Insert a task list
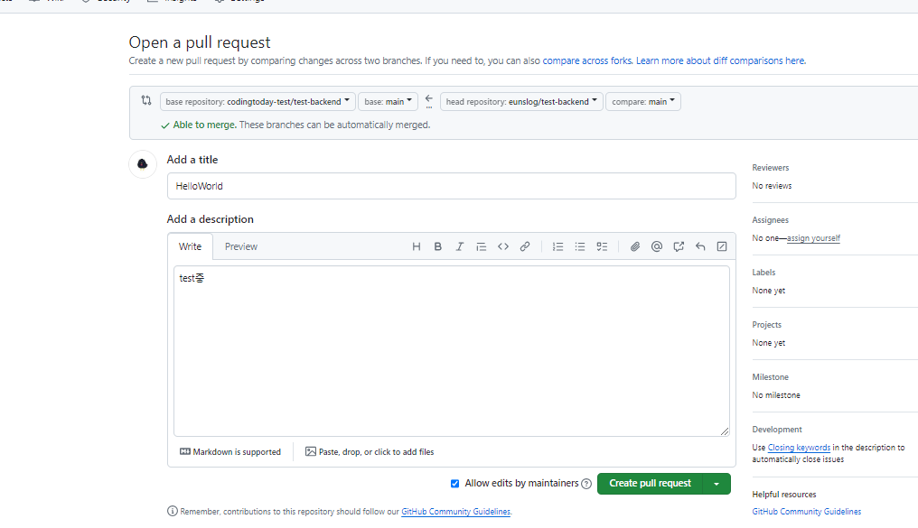This screenshot has width=918, height=528. [602, 246]
